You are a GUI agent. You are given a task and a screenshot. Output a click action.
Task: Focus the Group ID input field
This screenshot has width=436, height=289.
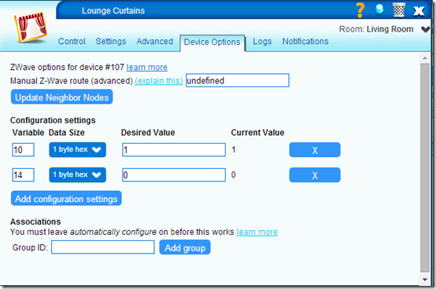[103, 247]
